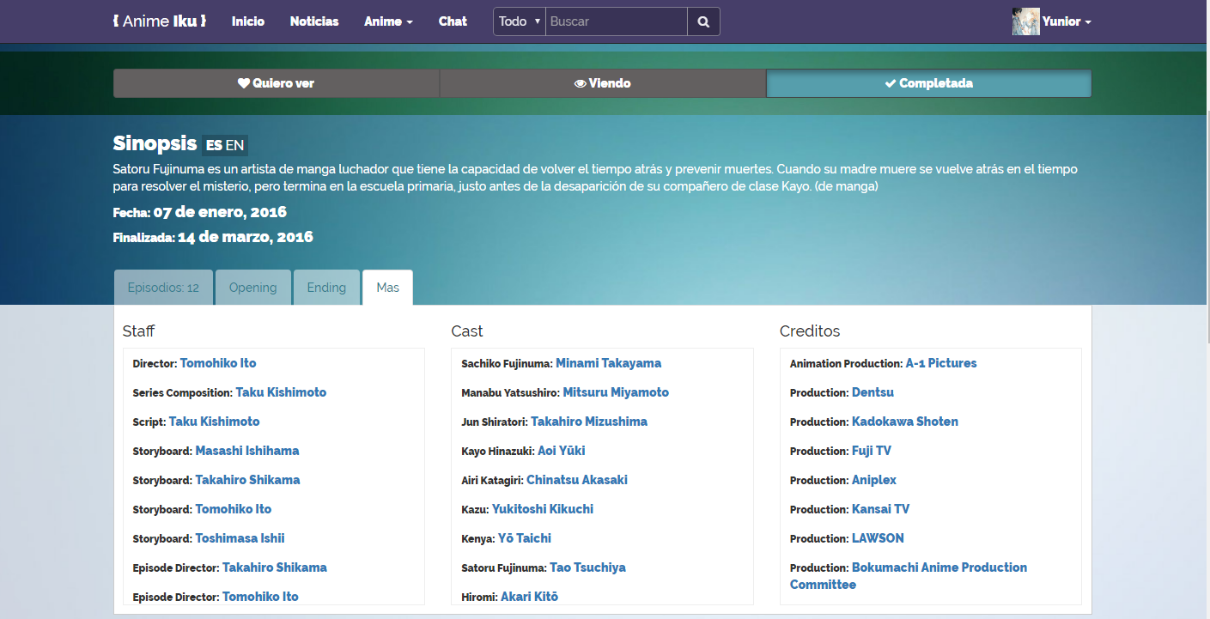Screen dimensions: 1210x619
Task: Click the Creditos section heading
Action: (810, 331)
